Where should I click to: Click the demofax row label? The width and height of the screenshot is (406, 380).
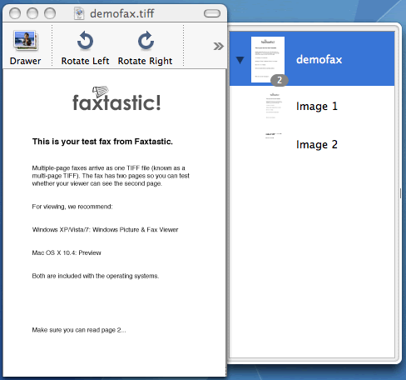[319, 59]
